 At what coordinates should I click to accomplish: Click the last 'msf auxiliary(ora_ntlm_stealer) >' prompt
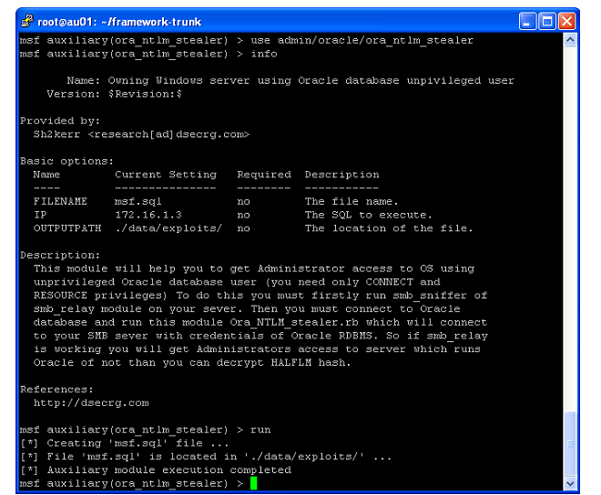[x=131, y=483]
